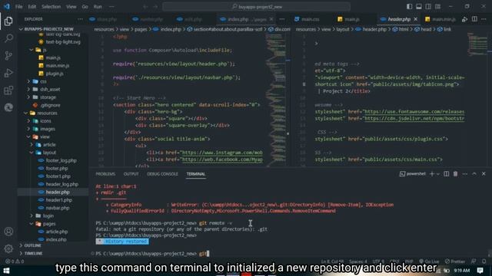Toggle secondary sidebar layout icon
Screen dimensions: 492x276
click(x=428, y=7)
